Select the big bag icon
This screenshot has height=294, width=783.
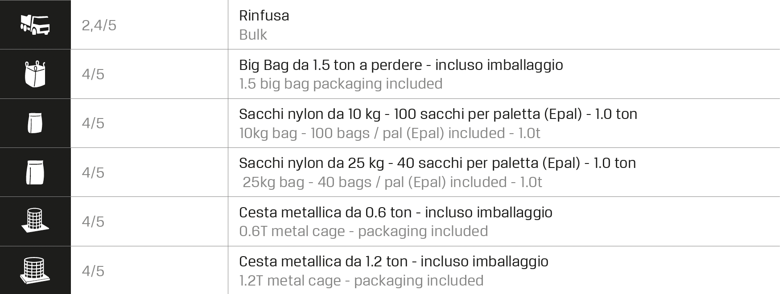[x=35, y=74]
